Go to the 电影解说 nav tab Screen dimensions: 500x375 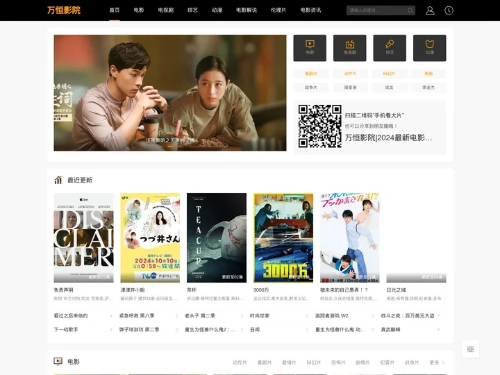tap(247, 10)
